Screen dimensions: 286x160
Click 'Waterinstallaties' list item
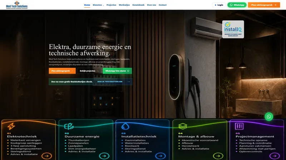point(137,143)
